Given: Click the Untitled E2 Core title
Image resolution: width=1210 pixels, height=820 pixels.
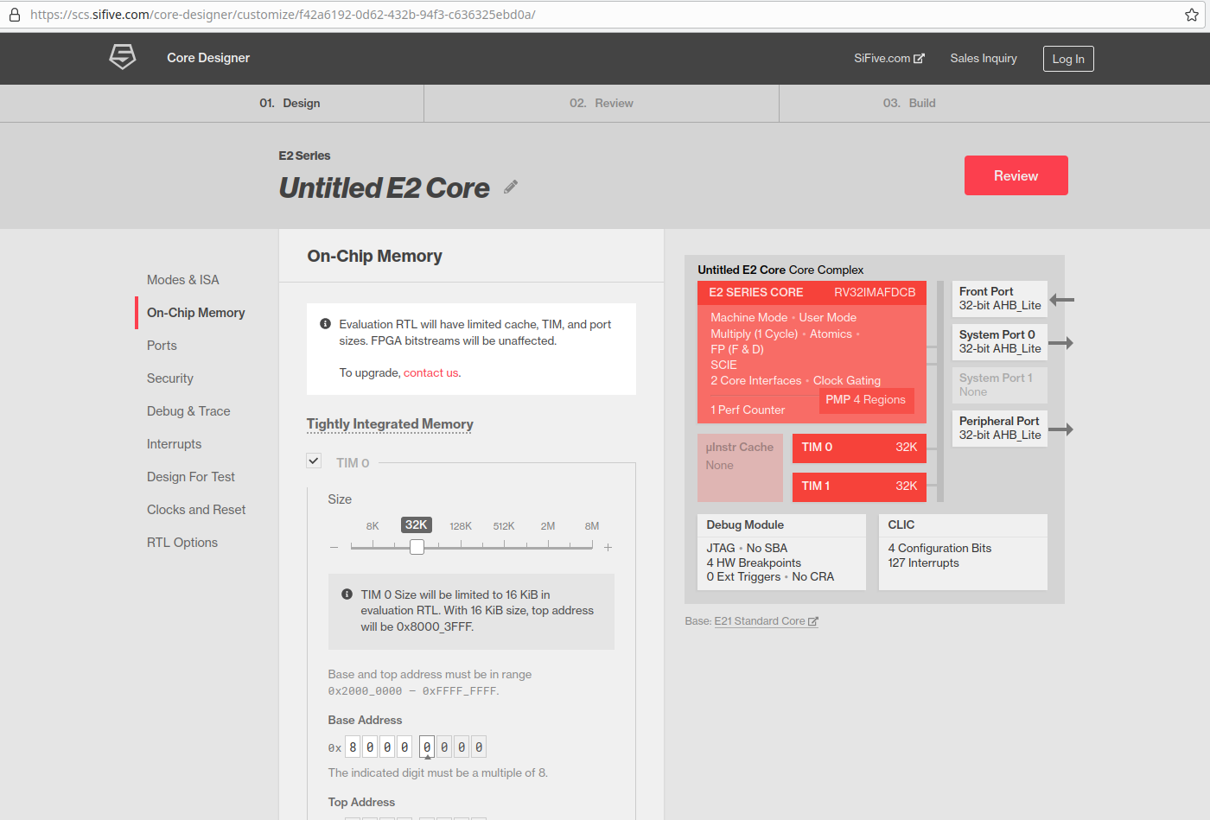Looking at the screenshot, I should point(385,188).
